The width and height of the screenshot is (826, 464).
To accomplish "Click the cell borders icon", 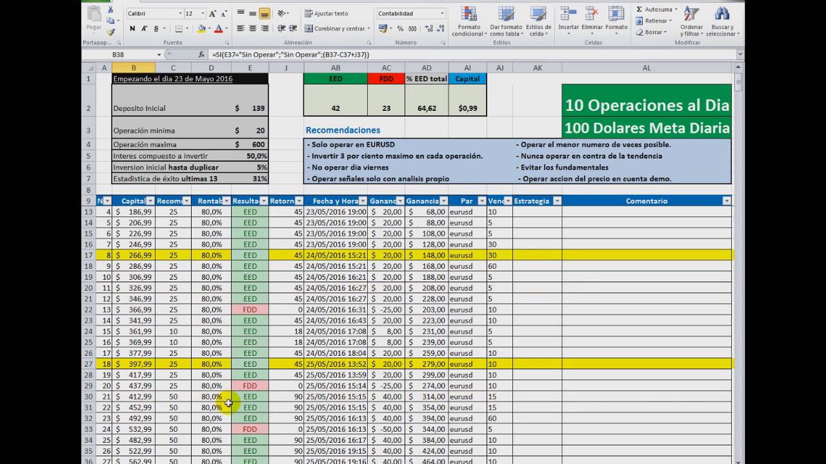I will click(x=179, y=28).
